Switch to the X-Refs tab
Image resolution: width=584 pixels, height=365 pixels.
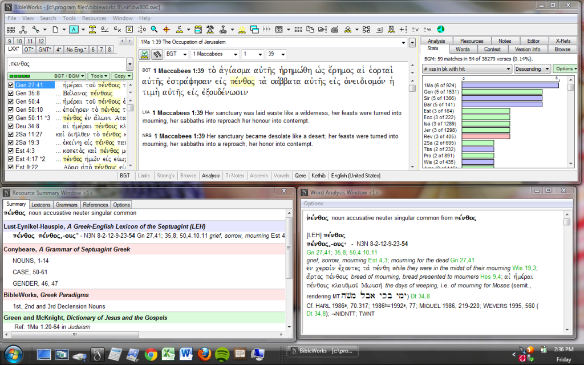coord(562,41)
